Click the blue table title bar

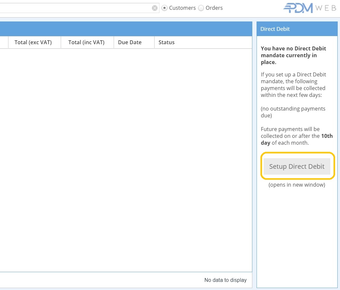pos(126,29)
